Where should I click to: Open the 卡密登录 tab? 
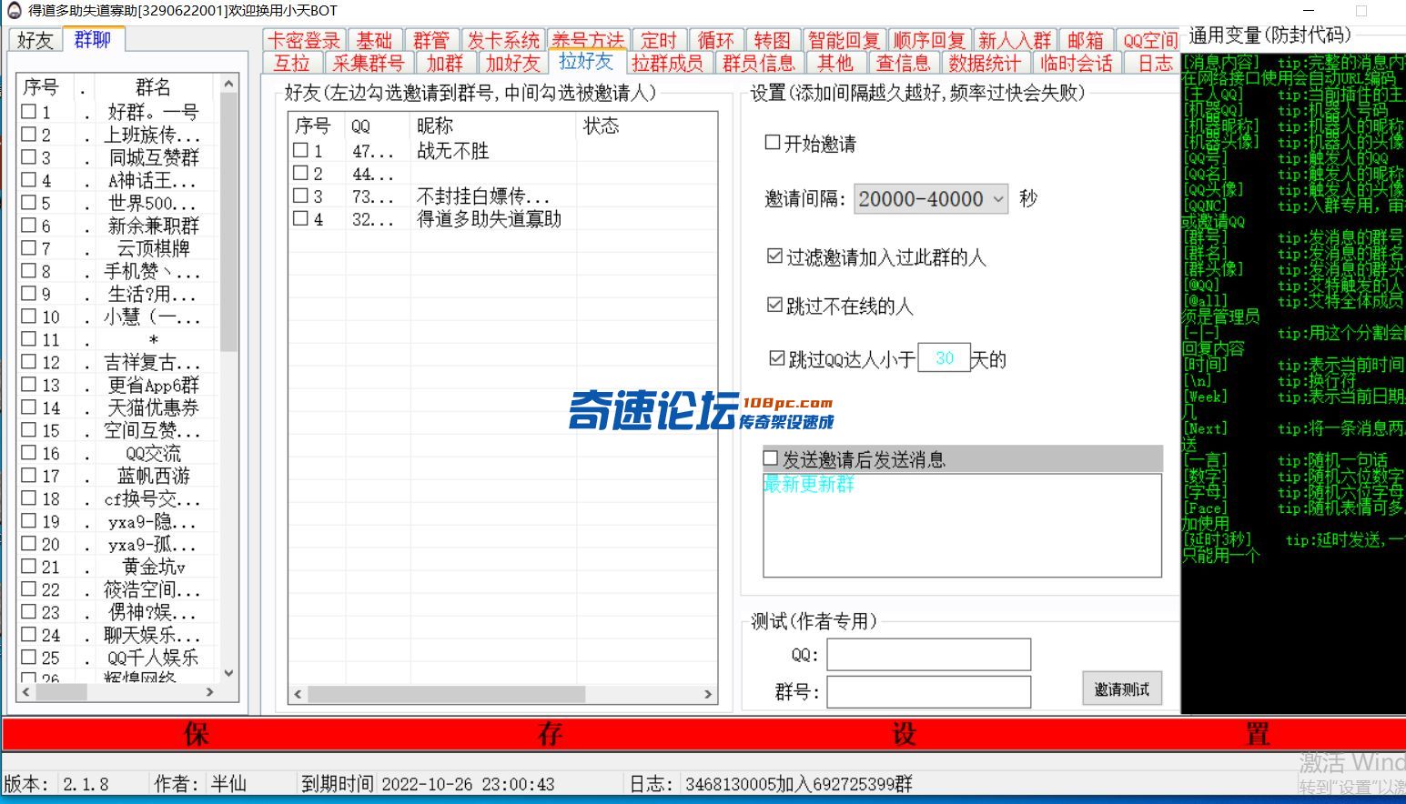click(303, 40)
